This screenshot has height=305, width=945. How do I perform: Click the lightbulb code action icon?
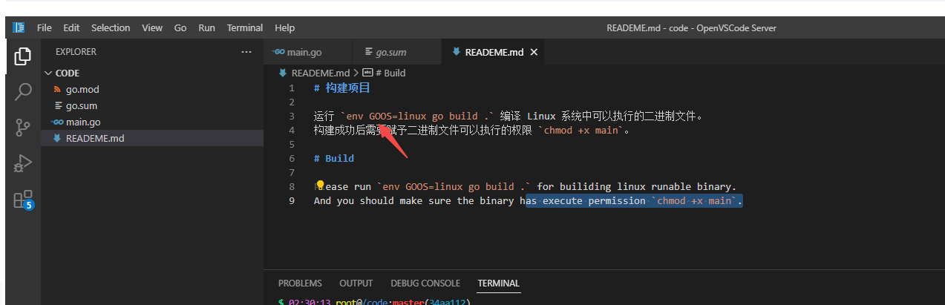pyautogui.click(x=320, y=186)
